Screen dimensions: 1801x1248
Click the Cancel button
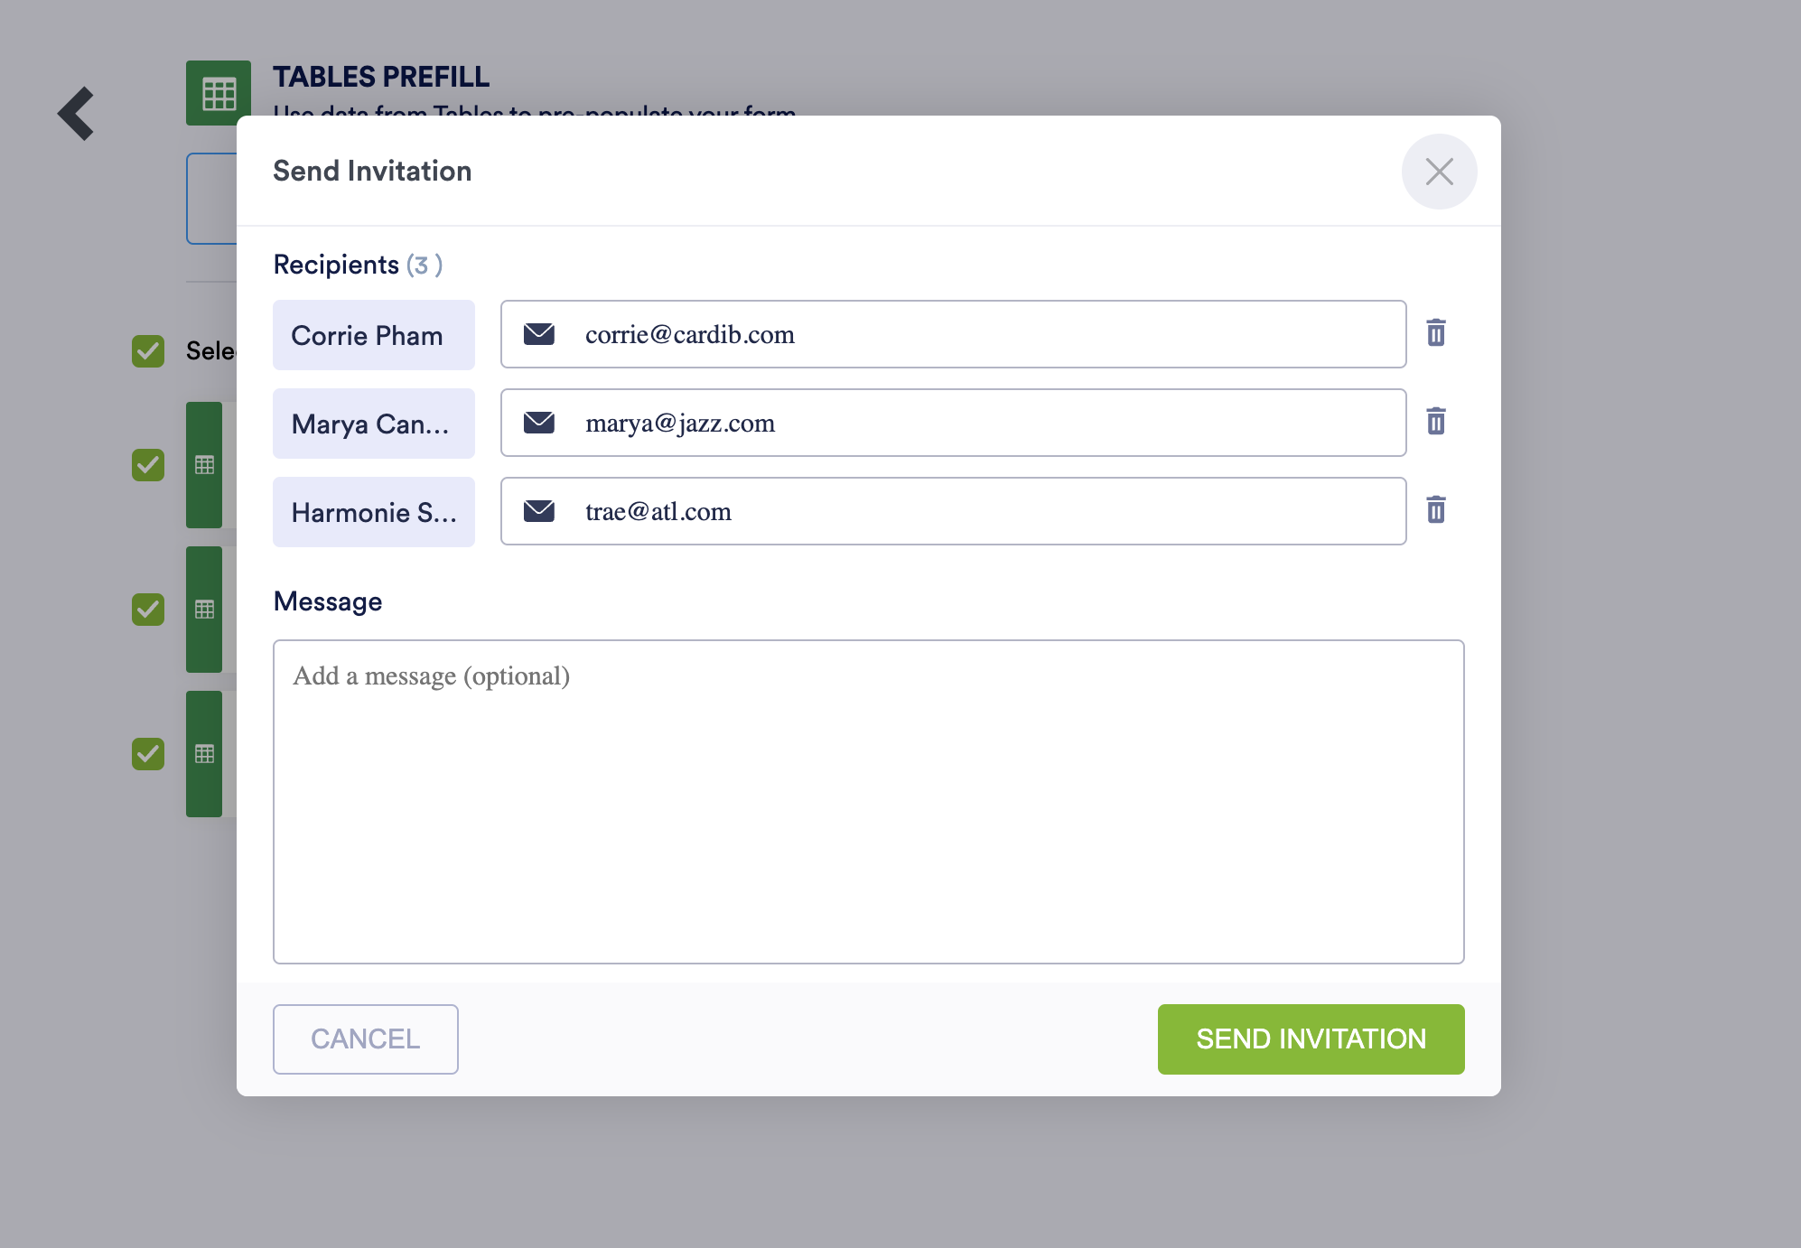pos(365,1039)
